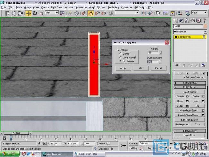The image size is (209, 157).
Task: Click the Inset button
Action: click(x=196, y=101)
